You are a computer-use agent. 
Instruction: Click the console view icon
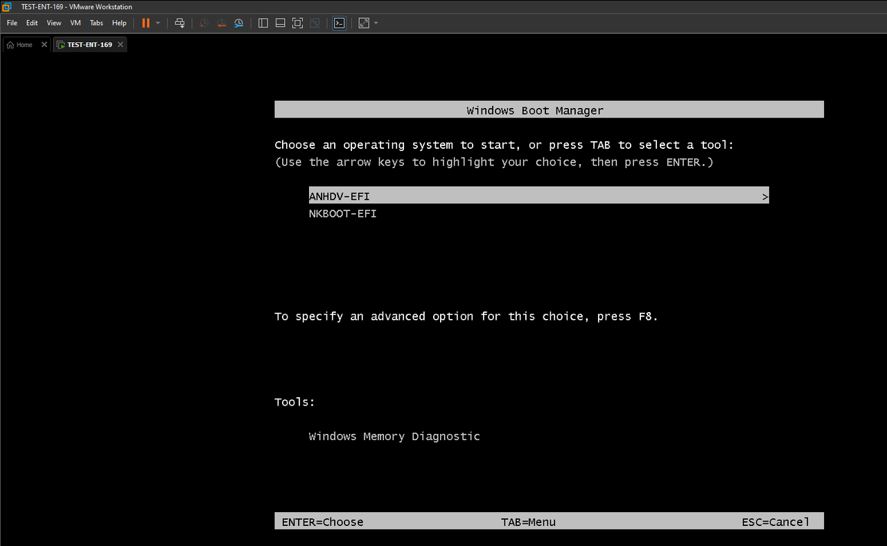339,23
